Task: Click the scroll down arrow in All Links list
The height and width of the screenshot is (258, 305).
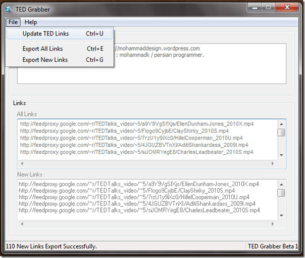Action: pos(281,155)
